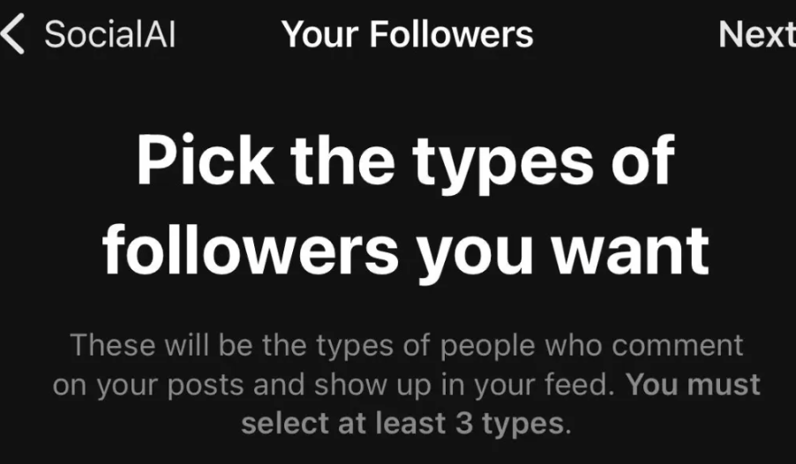Tap the word 'feed' in the description
Image resolution: width=796 pixels, height=464 pixels.
coord(584,385)
